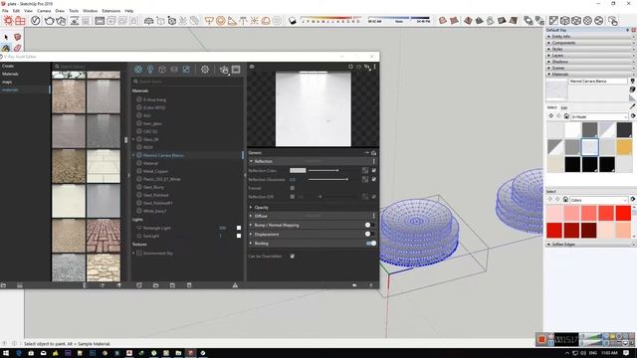Open the Colors library dropdown

(599, 200)
